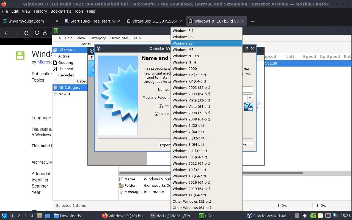Close the StartIsBack tab

pyautogui.click(x=119, y=21)
